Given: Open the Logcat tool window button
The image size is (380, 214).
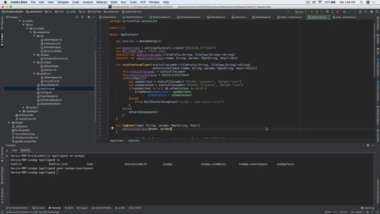Looking at the screenshot, I should 82,208.
